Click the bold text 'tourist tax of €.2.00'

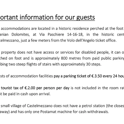pos(18,88)
